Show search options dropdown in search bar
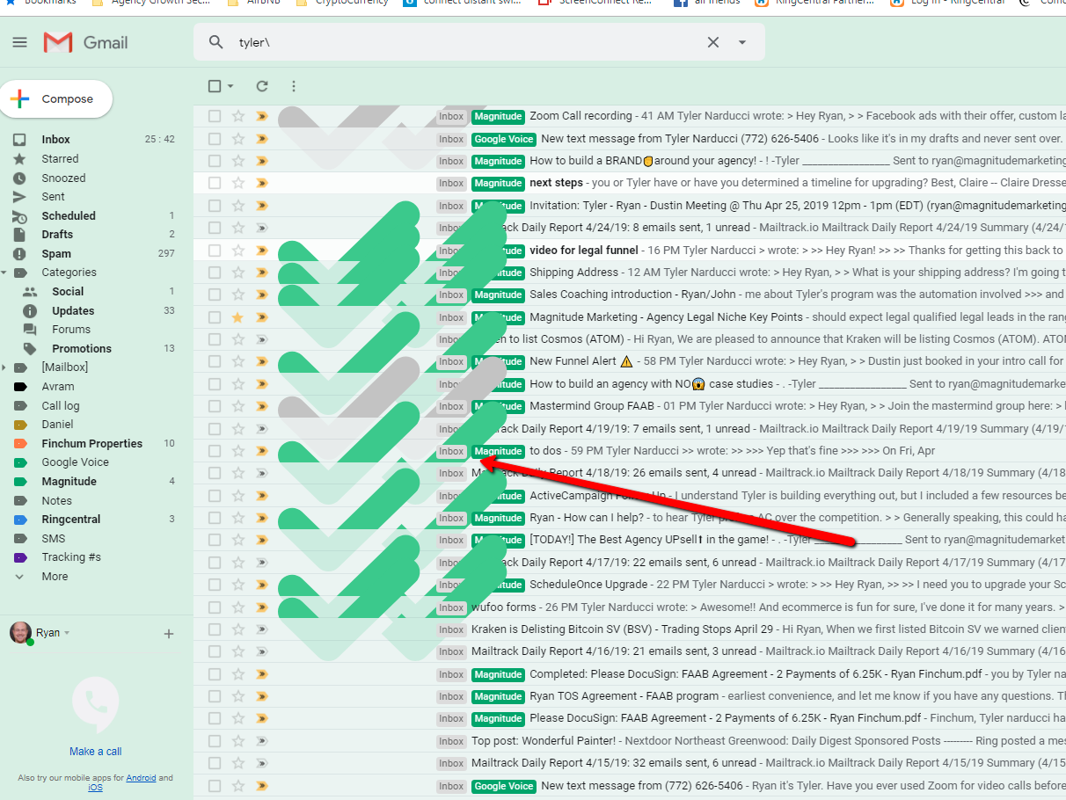 click(x=742, y=42)
